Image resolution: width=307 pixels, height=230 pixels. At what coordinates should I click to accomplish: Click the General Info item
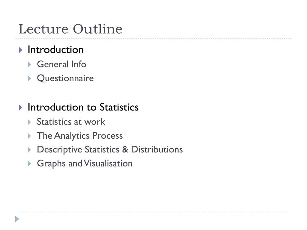click(x=62, y=64)
